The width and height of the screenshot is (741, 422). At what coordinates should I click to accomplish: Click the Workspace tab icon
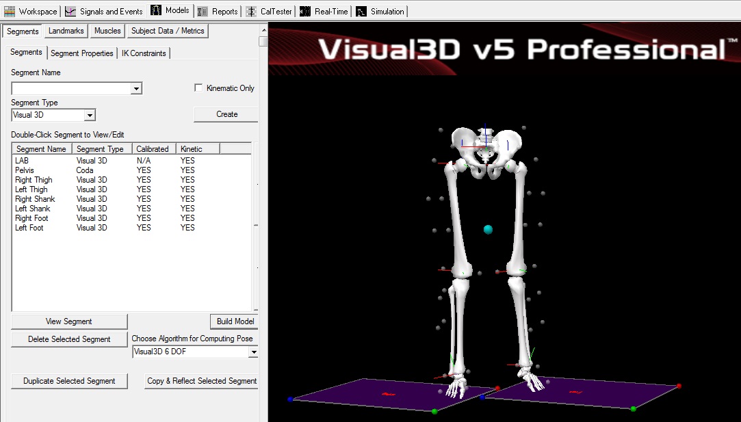(x=10, y=12)
